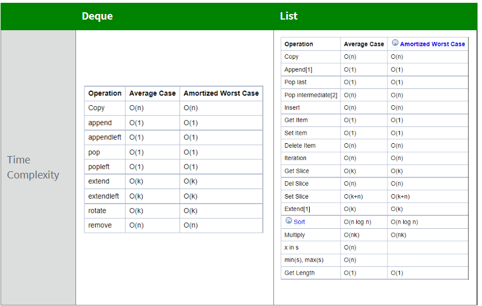Select the popleft operation name
The width and height of the screenshot is (482, 306).
[98, 167]
